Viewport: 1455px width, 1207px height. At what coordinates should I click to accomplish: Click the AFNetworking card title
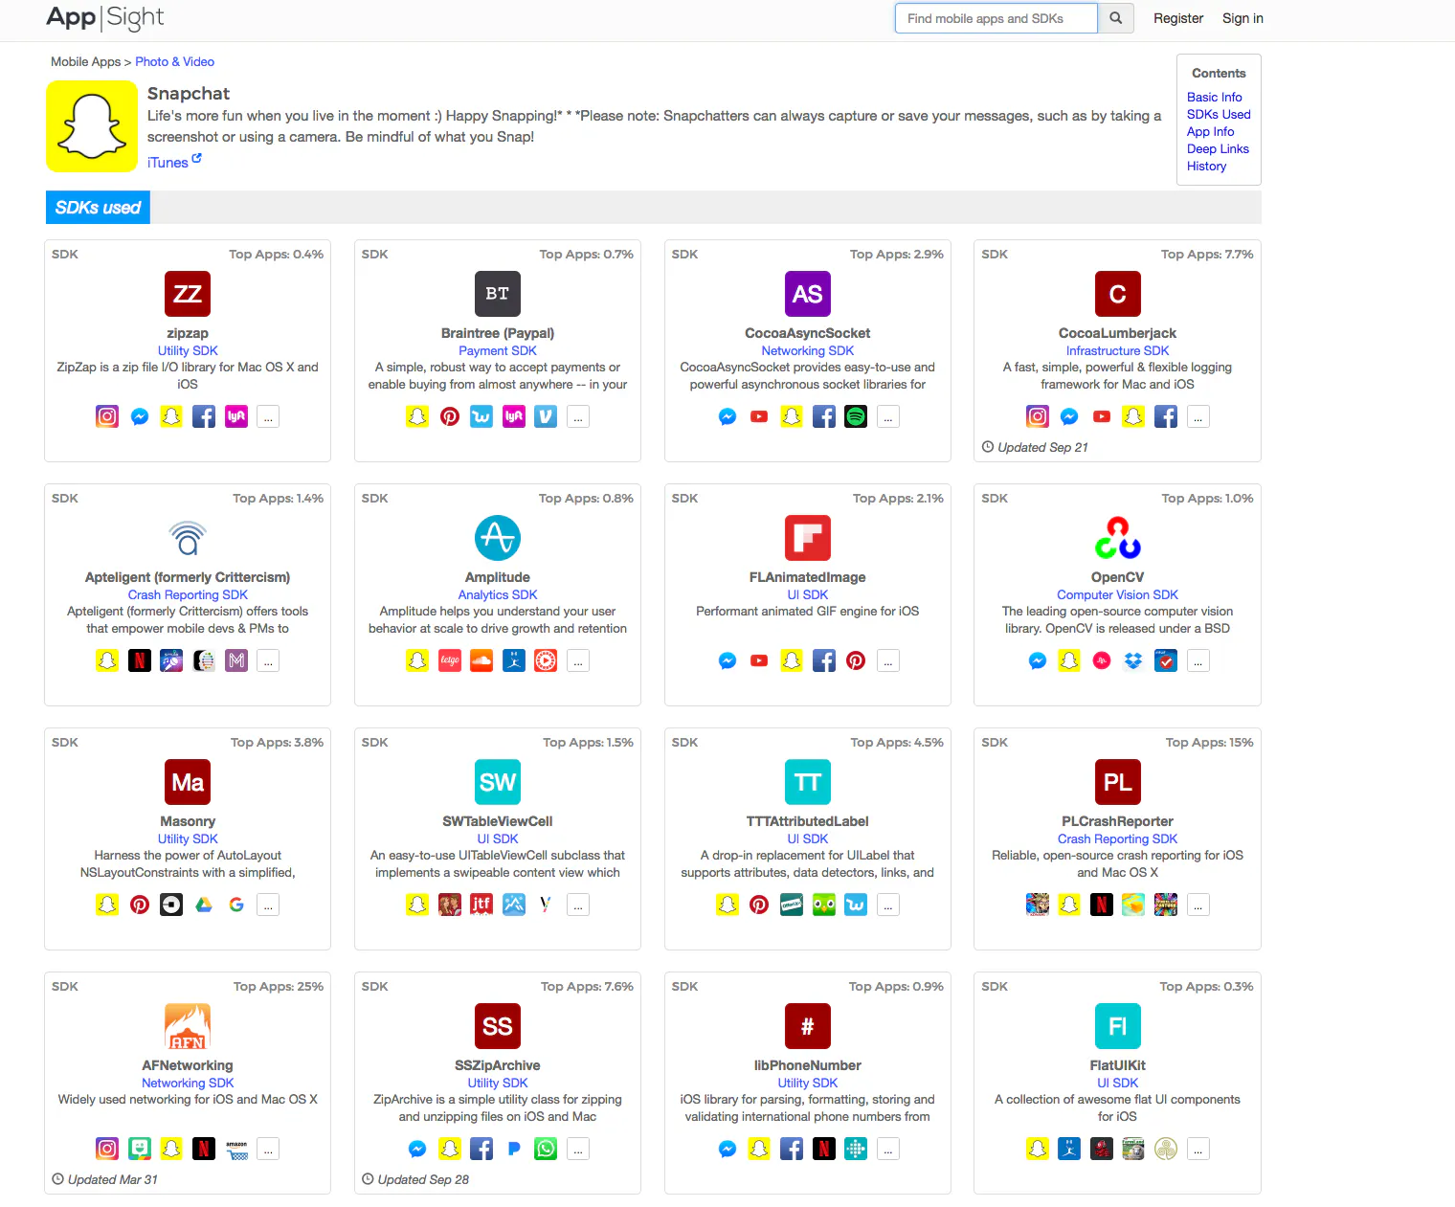188,1065
